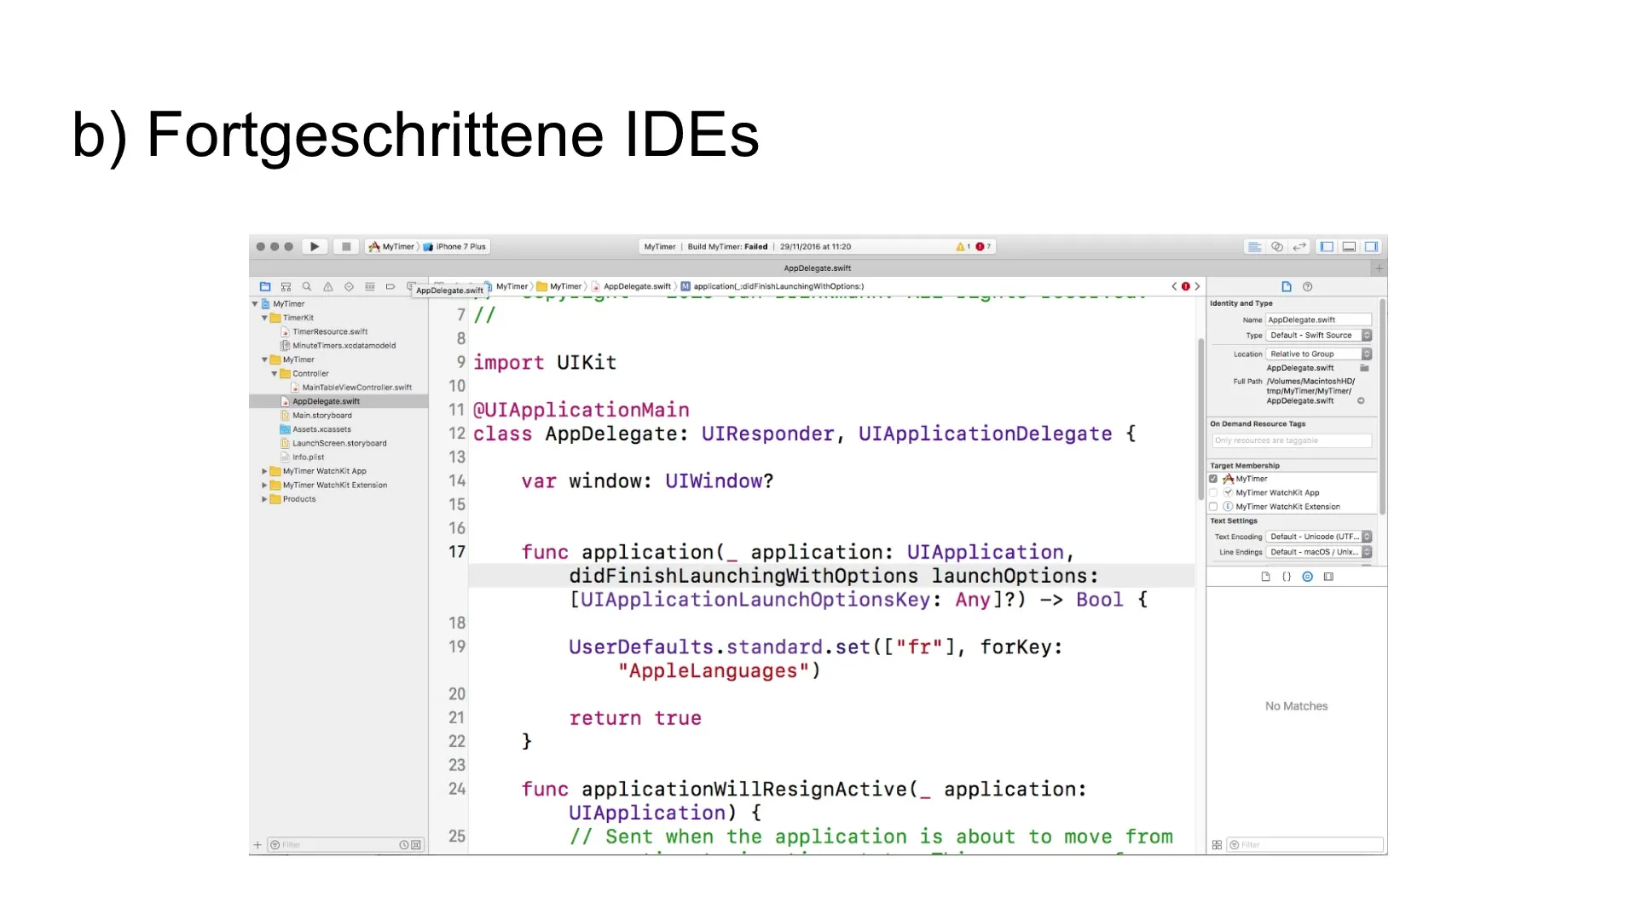Add a file with the navigator plus button

coord(257,845)
